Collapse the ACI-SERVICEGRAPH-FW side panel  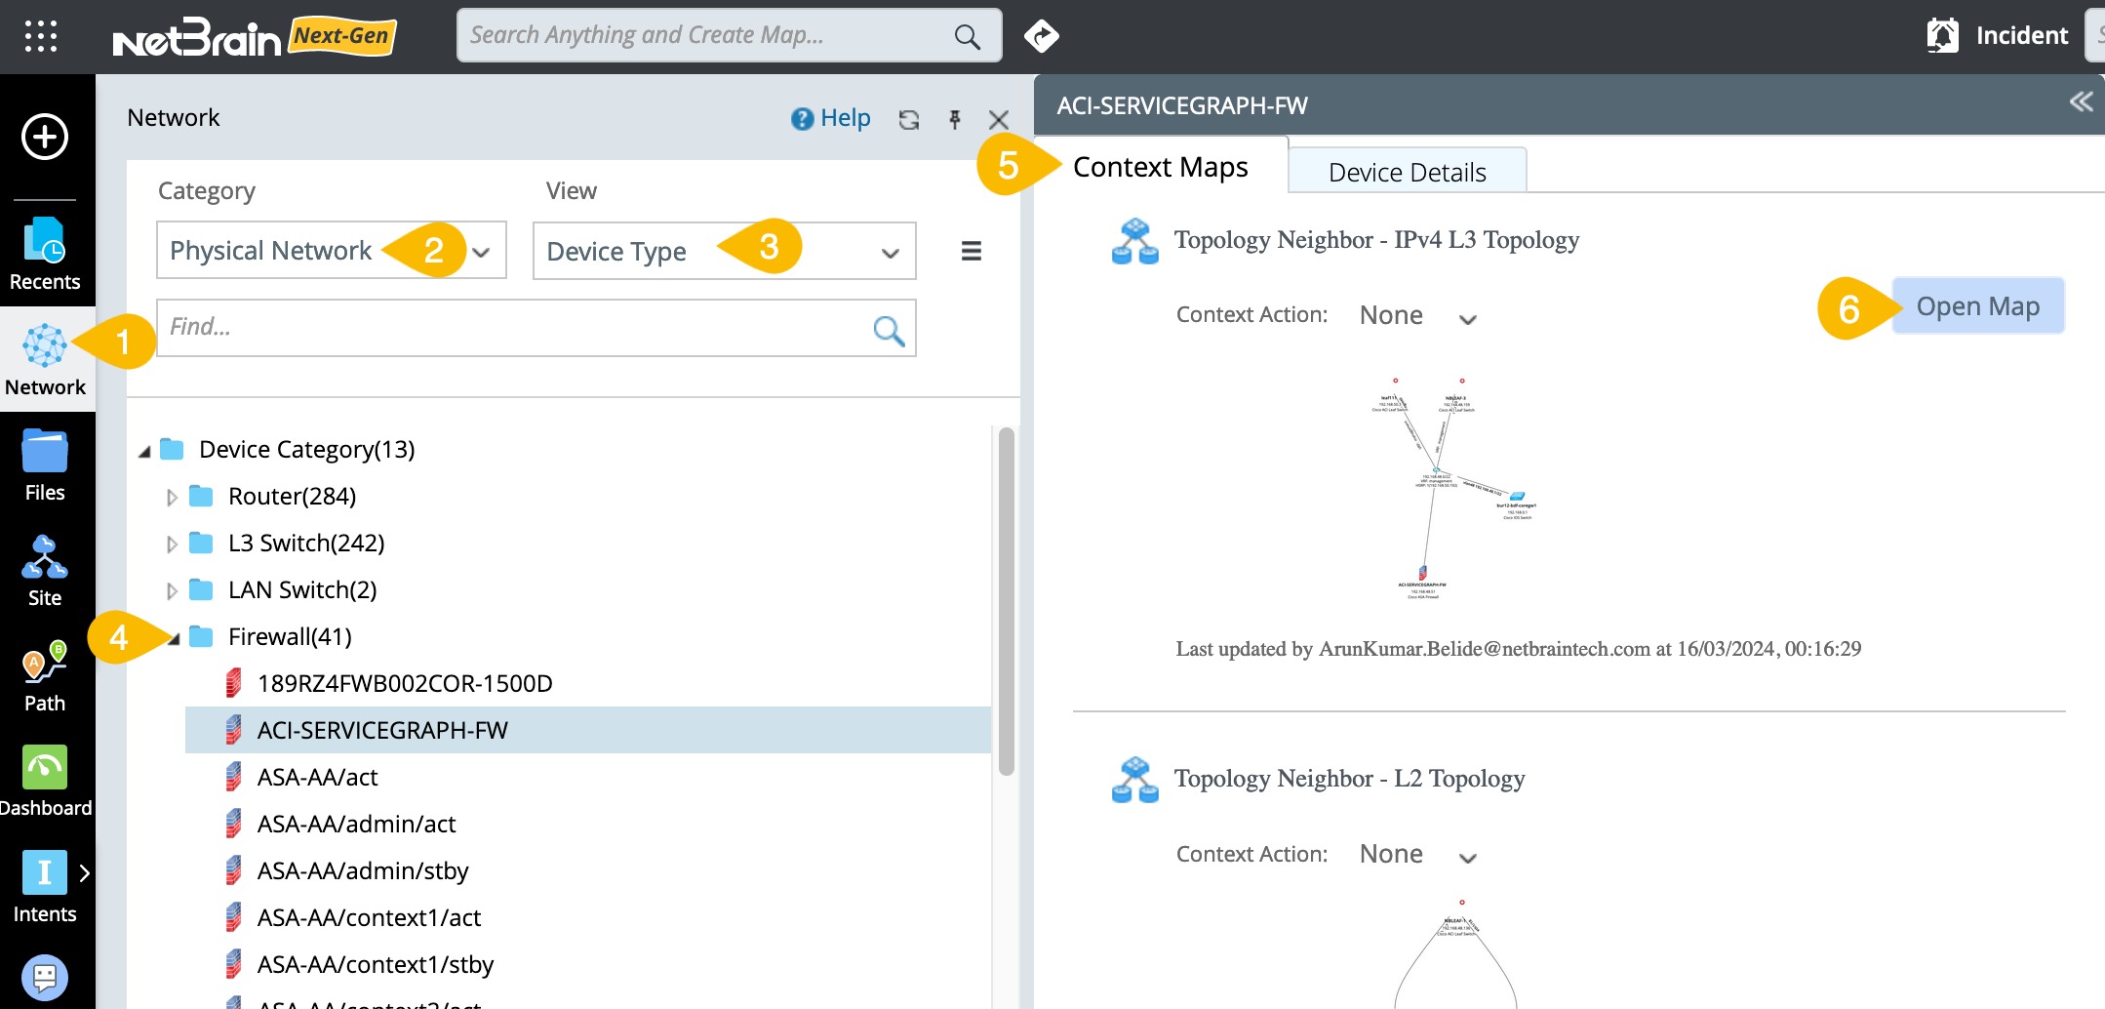(2081, 101)
